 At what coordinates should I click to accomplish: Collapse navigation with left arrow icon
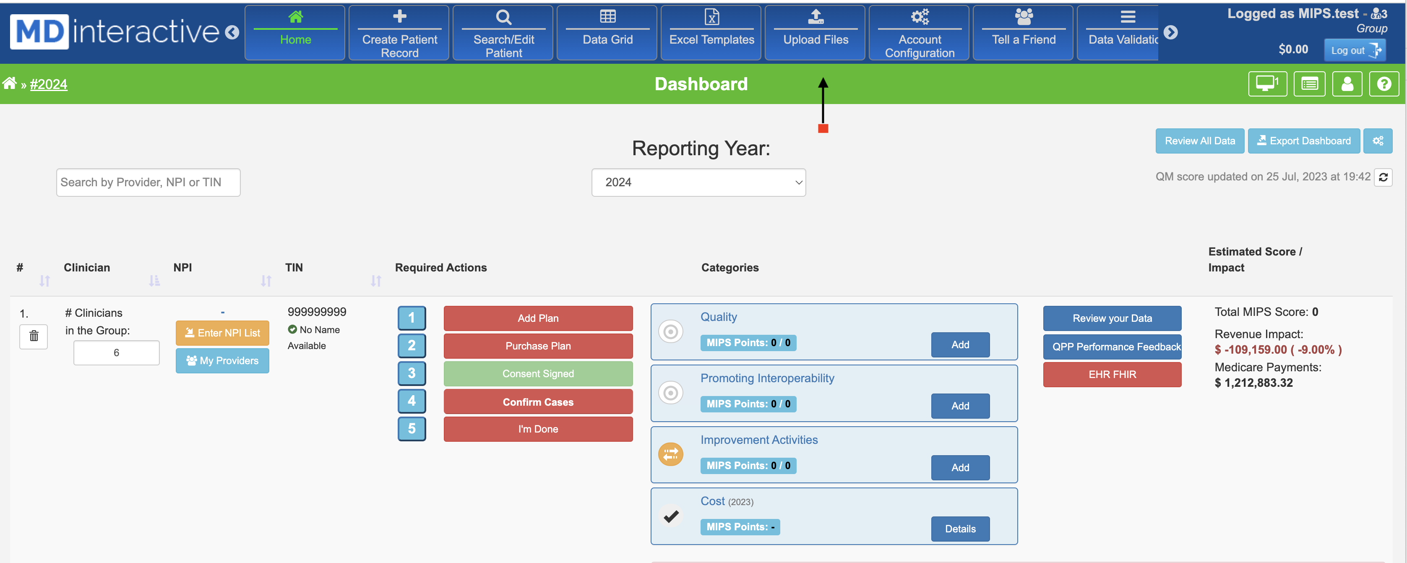[x=232, y=33]
